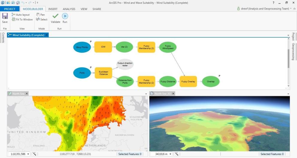297x158 pixels.
Task: Select the Overlap output node
Action: point(211,82)
